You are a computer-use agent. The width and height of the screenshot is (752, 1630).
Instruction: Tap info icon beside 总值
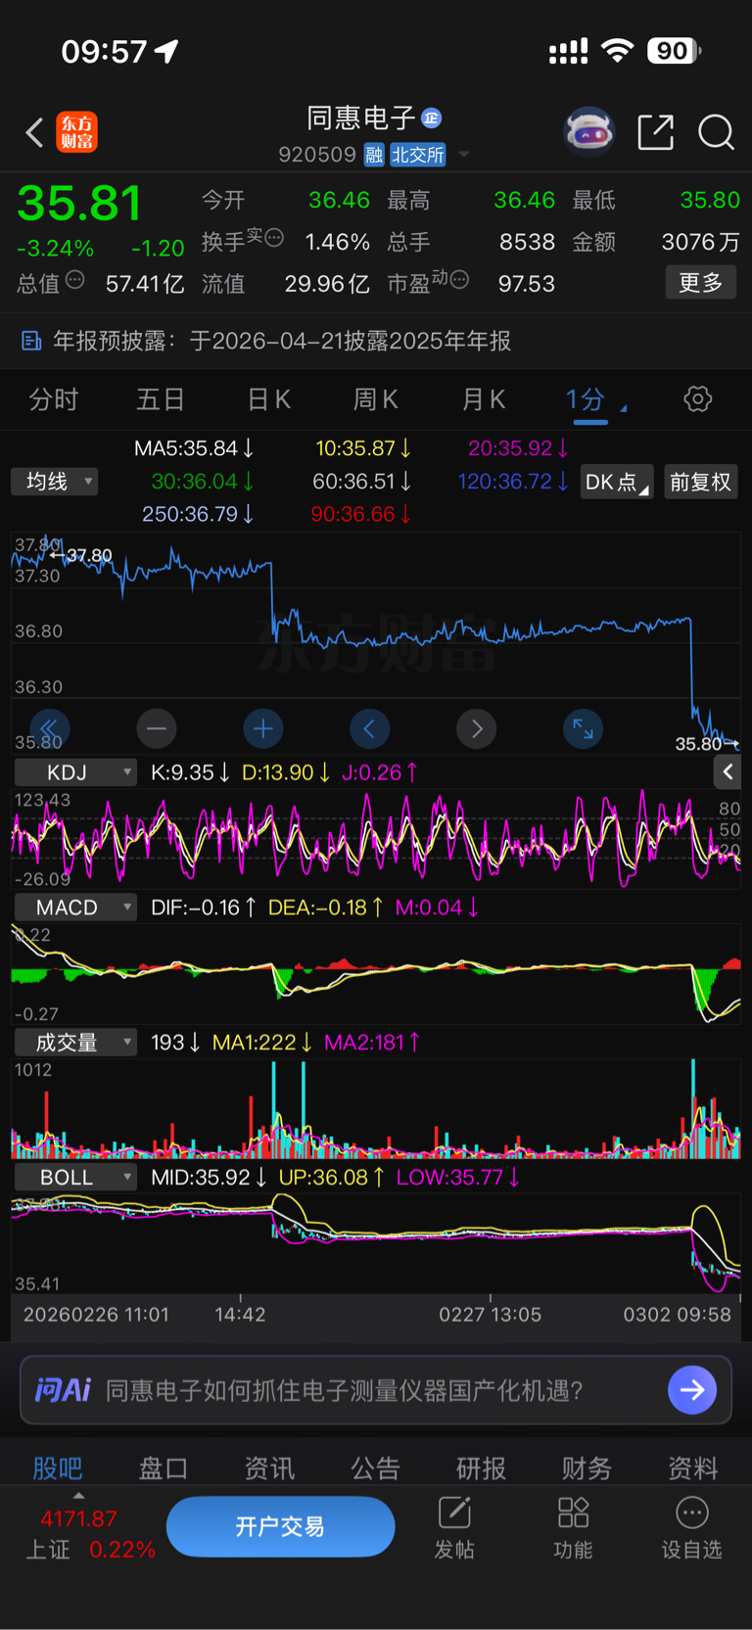pos(75,281)
